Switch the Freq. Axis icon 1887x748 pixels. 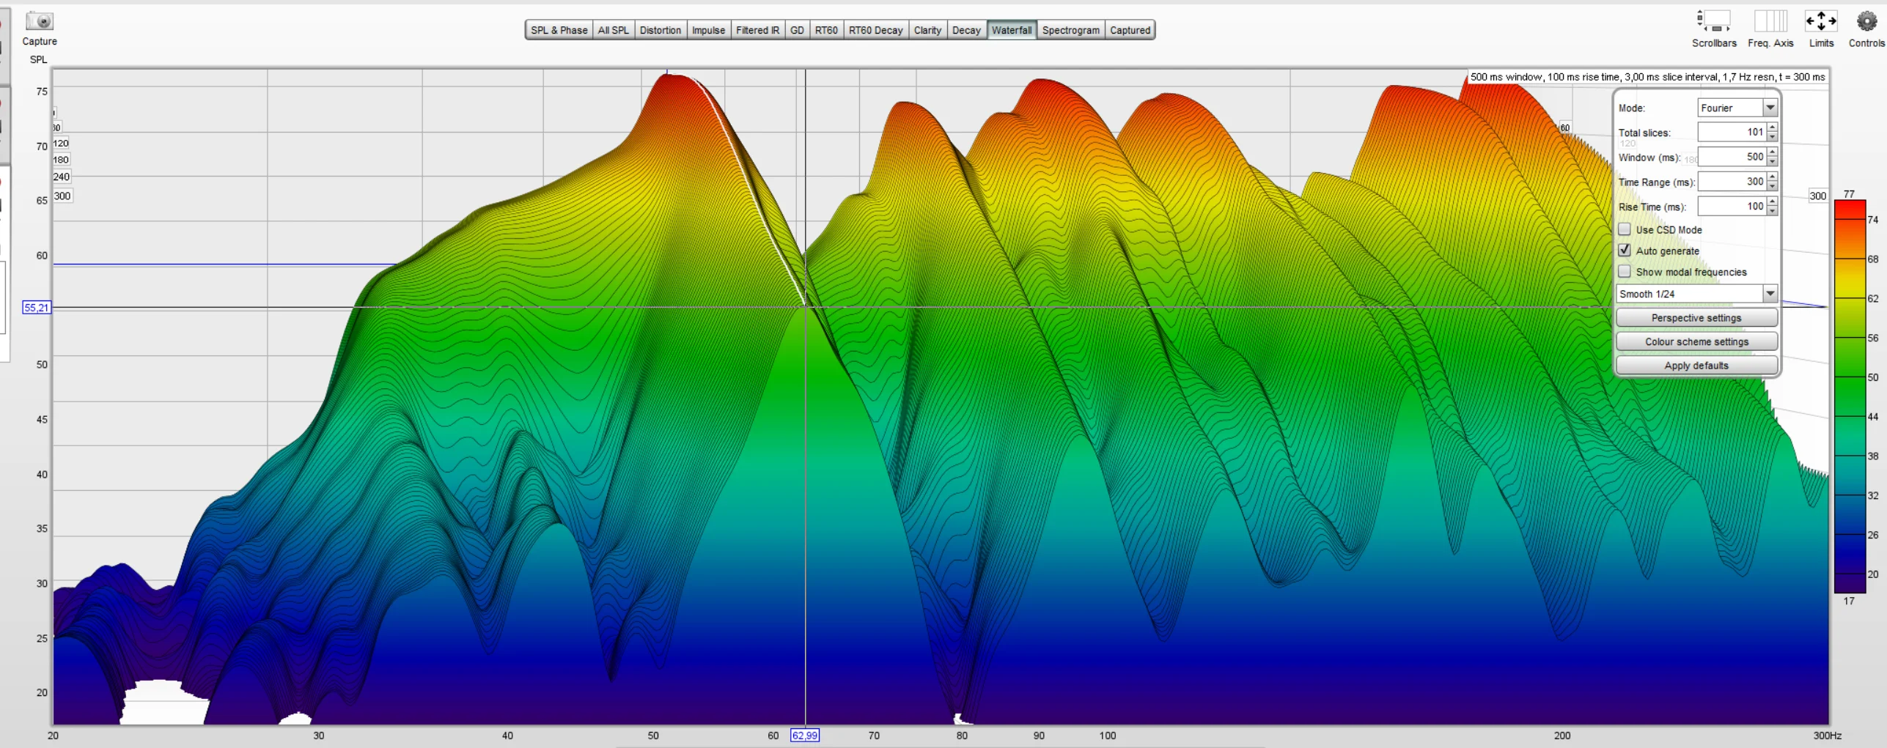click(x=1770, y=21)
